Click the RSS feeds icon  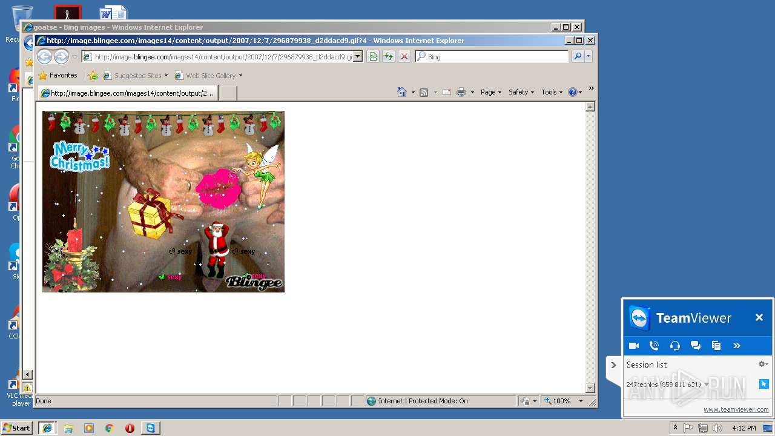click(424, 92)
